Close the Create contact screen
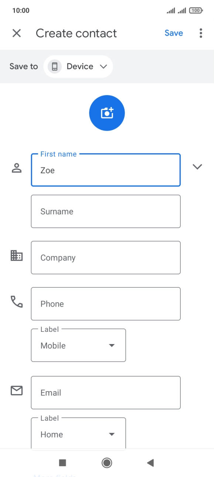 17,33
